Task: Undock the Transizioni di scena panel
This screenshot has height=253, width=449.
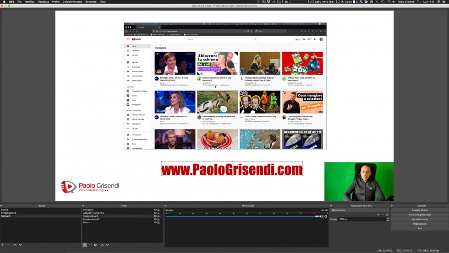Action: (x=331, y=205)
